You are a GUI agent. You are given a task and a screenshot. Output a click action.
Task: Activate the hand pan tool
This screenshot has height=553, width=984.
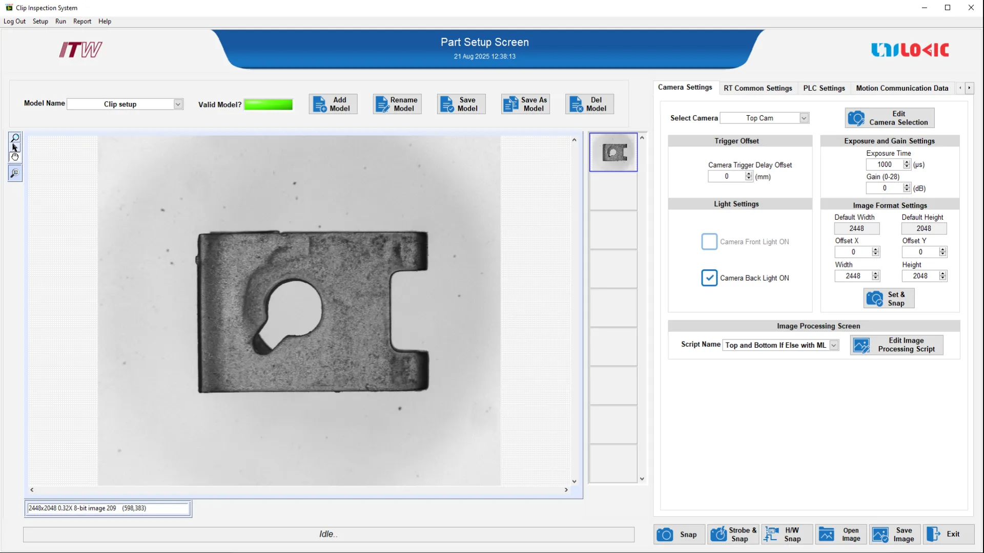pyautogui.click(x=15, y=157)
